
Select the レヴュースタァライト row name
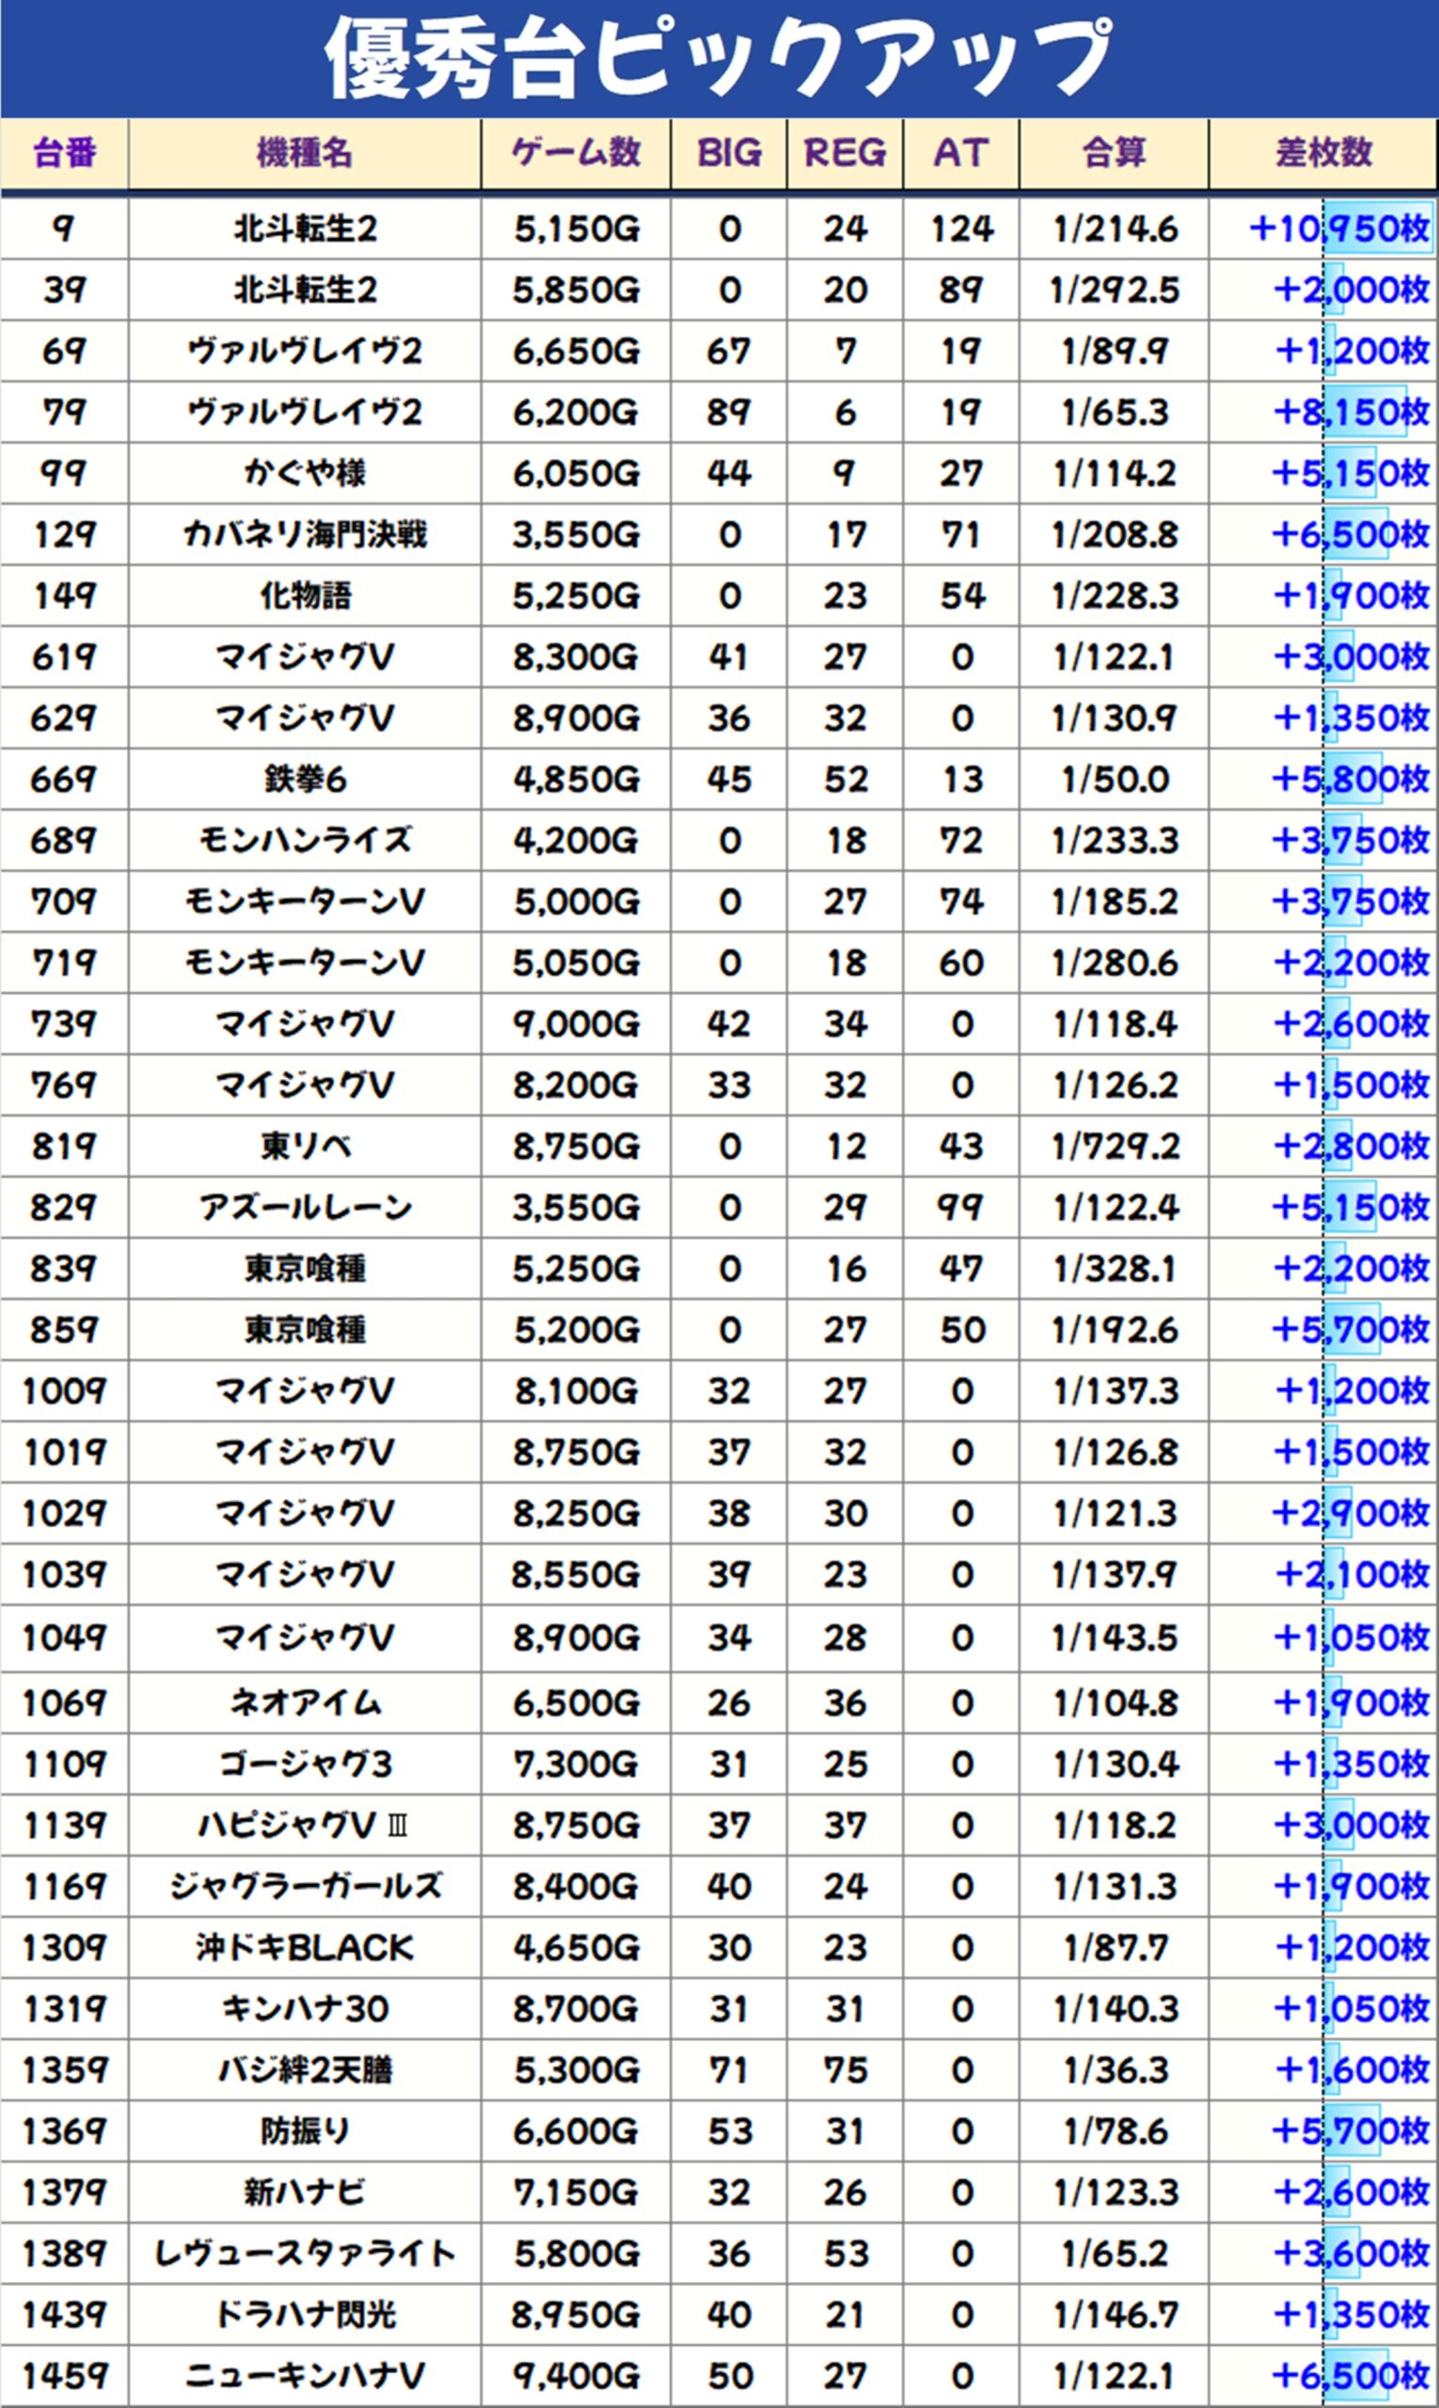coord(304,2254)
